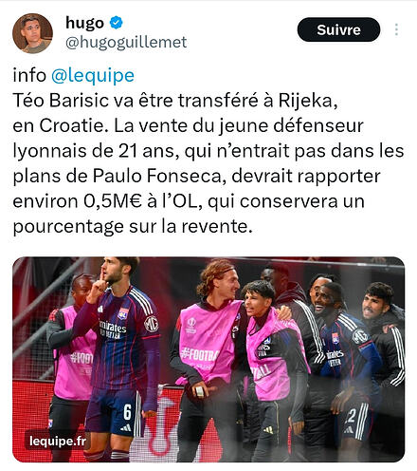Click the 0,5M€ amount in the tweet
417x471 pixels.
tap(113, 201)
